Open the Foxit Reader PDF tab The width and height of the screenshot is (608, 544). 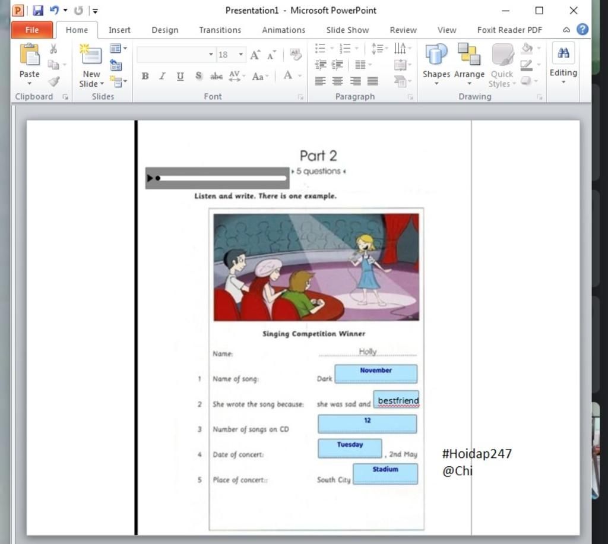[509, 30]
